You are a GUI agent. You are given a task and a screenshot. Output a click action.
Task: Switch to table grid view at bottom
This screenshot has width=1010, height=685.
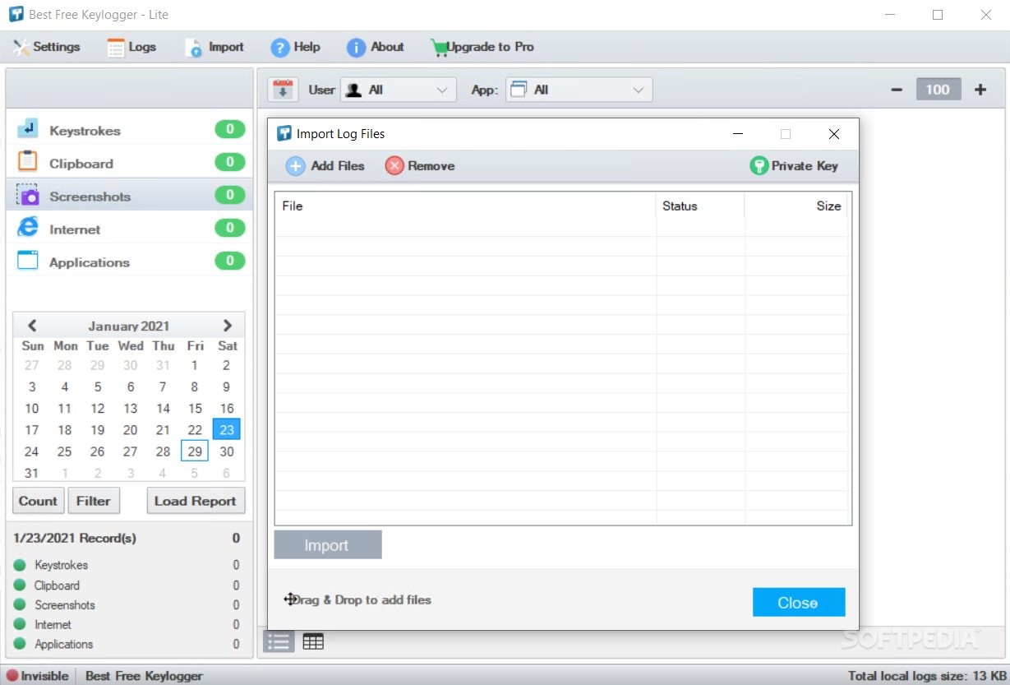pos(313,641)
